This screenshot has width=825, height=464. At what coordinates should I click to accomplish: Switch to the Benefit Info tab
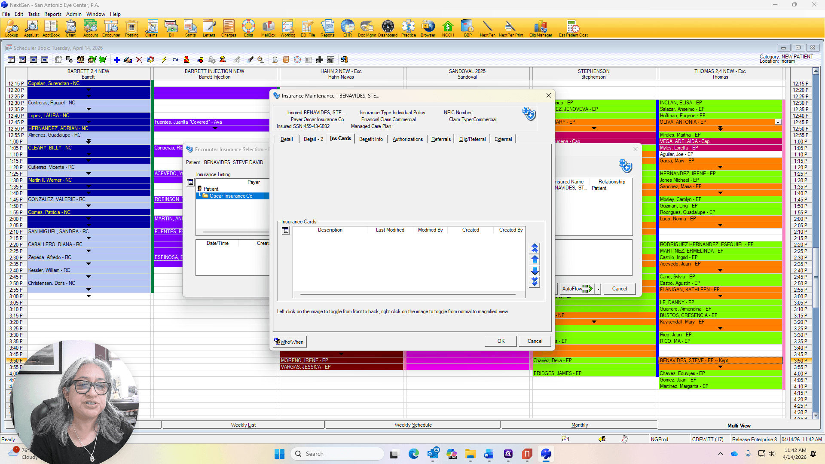tap(371, 139)
